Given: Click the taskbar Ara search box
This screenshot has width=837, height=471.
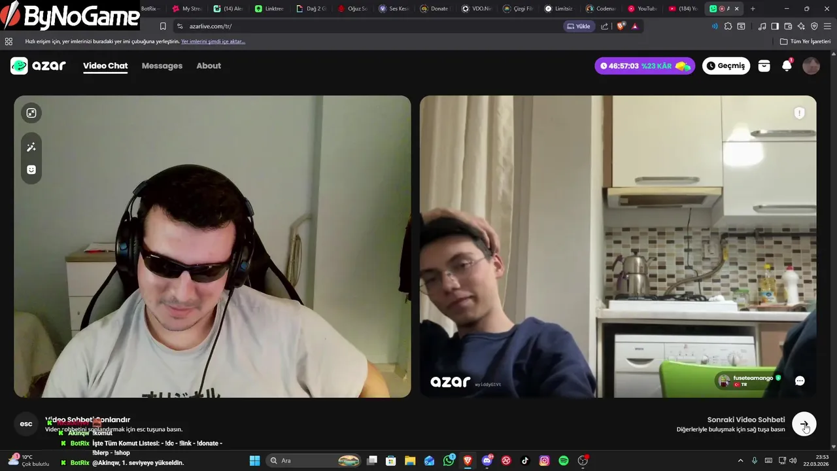Looking at the screenshot, I should tap(314, 461).
